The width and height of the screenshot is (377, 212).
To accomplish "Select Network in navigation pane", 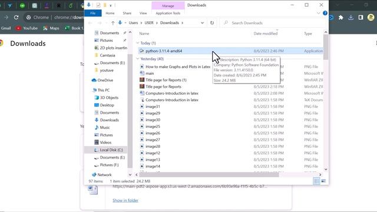I will [104, 175].
